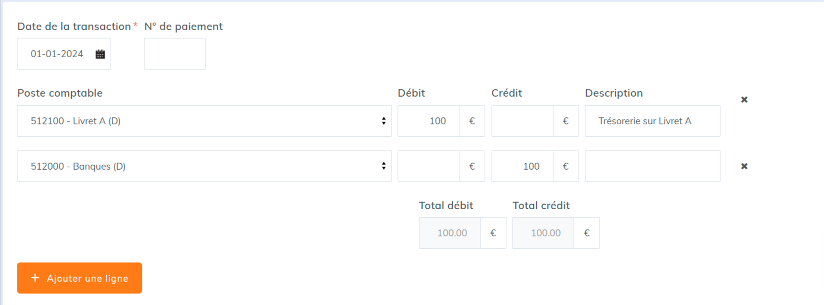Delete the Banques line with the X icon
Screen dimensions: 824x305
(744, 166)
